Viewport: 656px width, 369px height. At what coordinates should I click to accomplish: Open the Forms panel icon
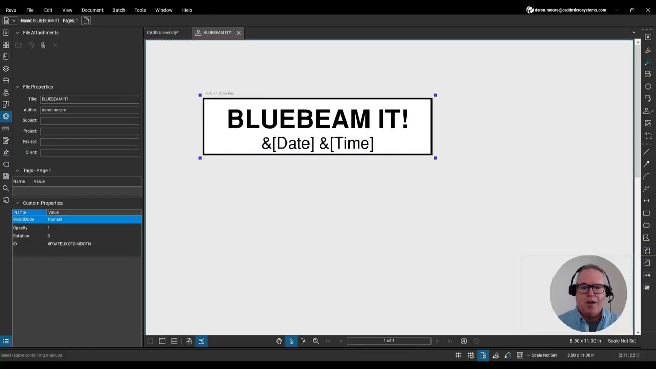point(6,140)
